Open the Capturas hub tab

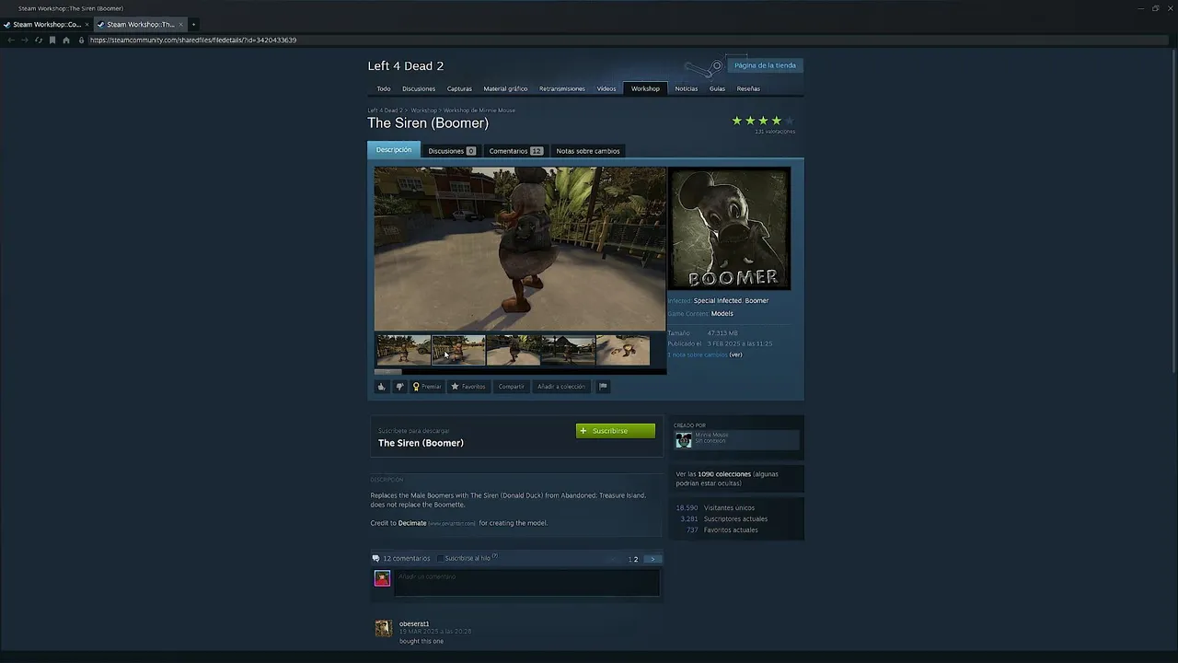click(459, 88)
